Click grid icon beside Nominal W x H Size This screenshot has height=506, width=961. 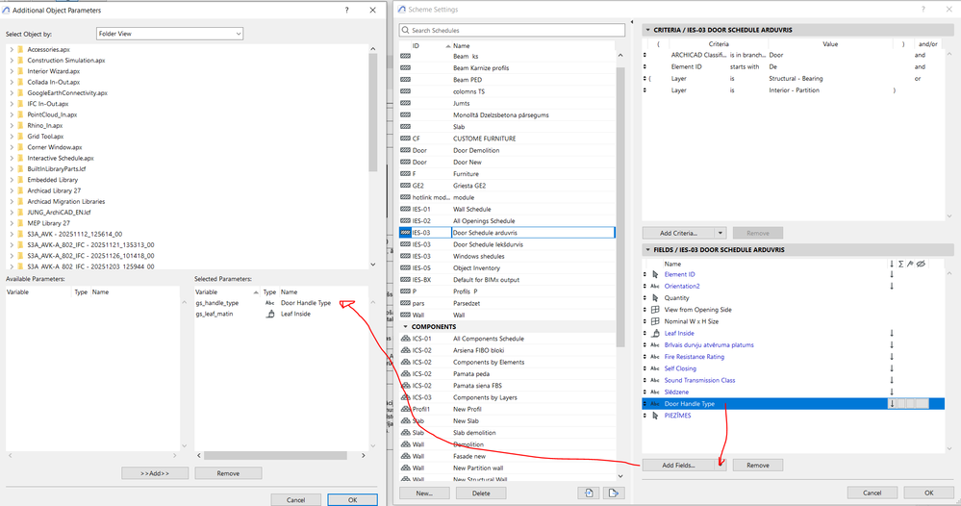tap(655, 321)
